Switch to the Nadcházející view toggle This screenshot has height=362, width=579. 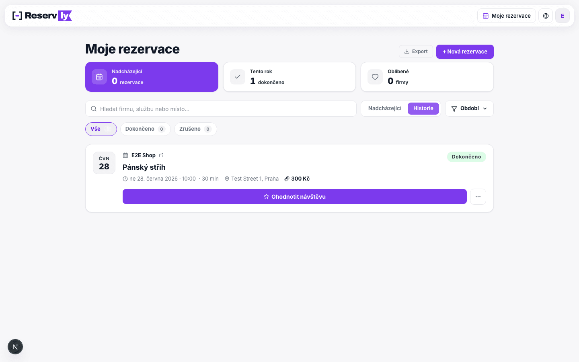coord(385,109)
